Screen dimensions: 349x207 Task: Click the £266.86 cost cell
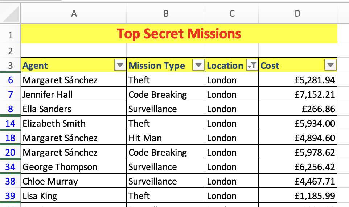click(297, 109)
